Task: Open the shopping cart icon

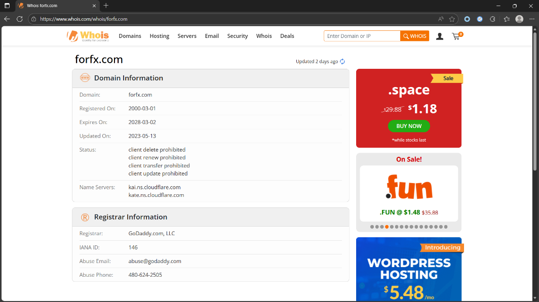Action: pos(456,36)
